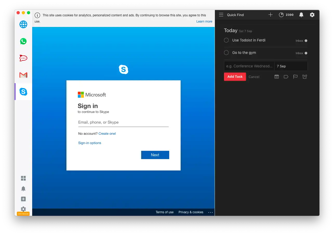
Task: Open the Use Todoist in Ferdi task
Action: point(249,40)
